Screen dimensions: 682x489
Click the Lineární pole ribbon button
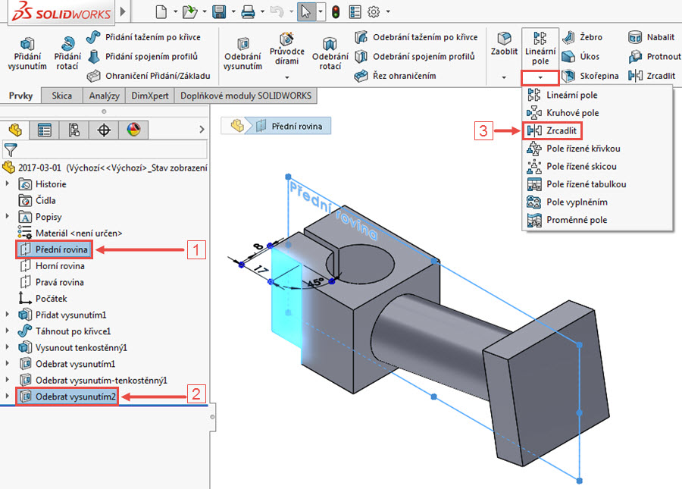(x=540, y=49)
